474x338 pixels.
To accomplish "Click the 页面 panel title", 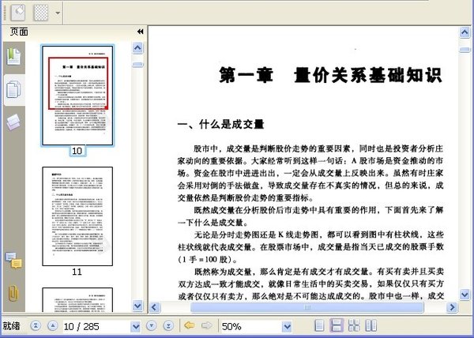I will 19,32.
